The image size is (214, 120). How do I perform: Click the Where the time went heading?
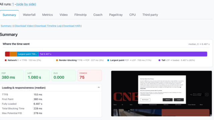pyautogui.click(x=16, y=44)
